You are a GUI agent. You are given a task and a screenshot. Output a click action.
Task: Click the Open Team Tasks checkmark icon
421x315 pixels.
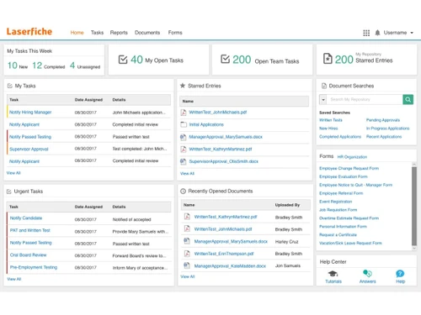click(225, 59)
